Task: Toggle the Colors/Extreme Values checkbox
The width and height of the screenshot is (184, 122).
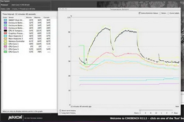Action: click(x=140, y=13)
